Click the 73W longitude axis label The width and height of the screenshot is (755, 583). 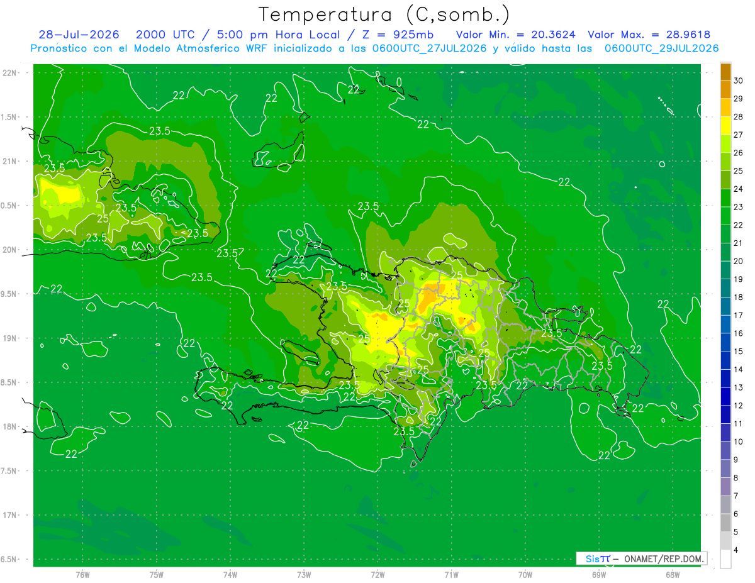tap(304, 574)
